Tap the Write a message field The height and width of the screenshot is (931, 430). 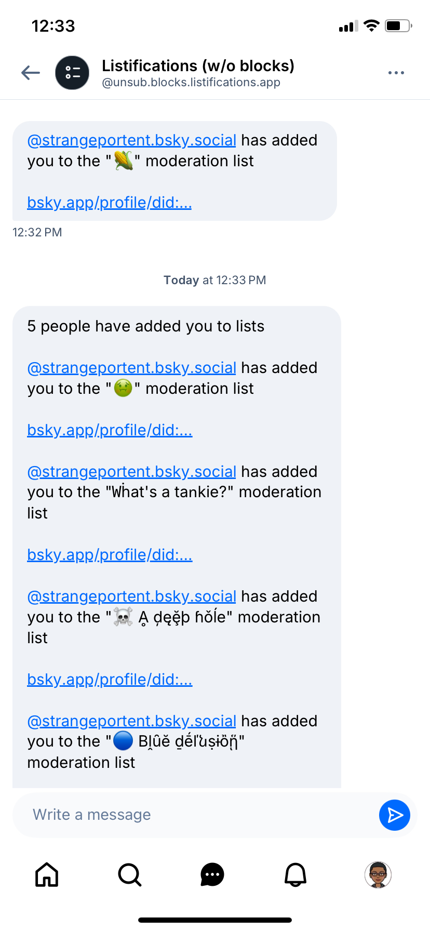tap(197, 815)
